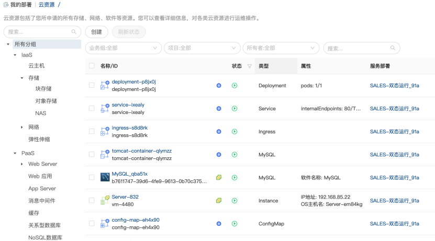Check the tomcat-container-qlymzz row checkbox

pyautogui.click(x=92, y=154)
